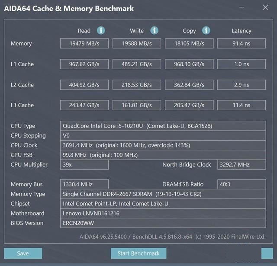Click the L2 Cache latency 2.9 ns
The height and width of the screenshot is (266, 277).
click(x=242, y=85)
